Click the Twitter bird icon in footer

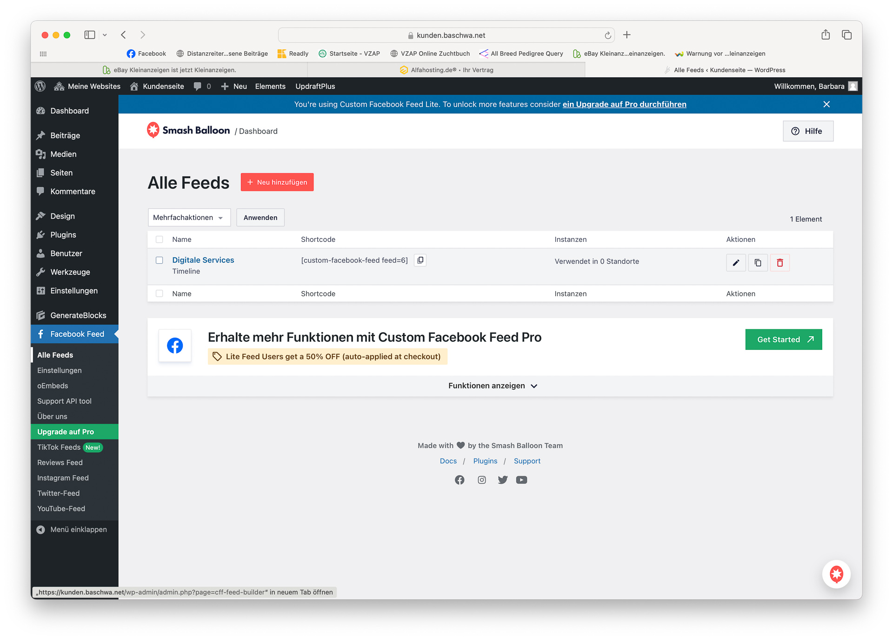tap(502, 480)
